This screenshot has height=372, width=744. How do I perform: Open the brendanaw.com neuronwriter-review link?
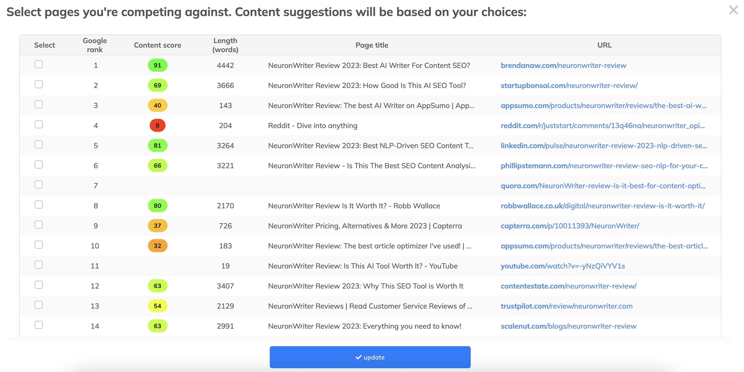(564, 65)
